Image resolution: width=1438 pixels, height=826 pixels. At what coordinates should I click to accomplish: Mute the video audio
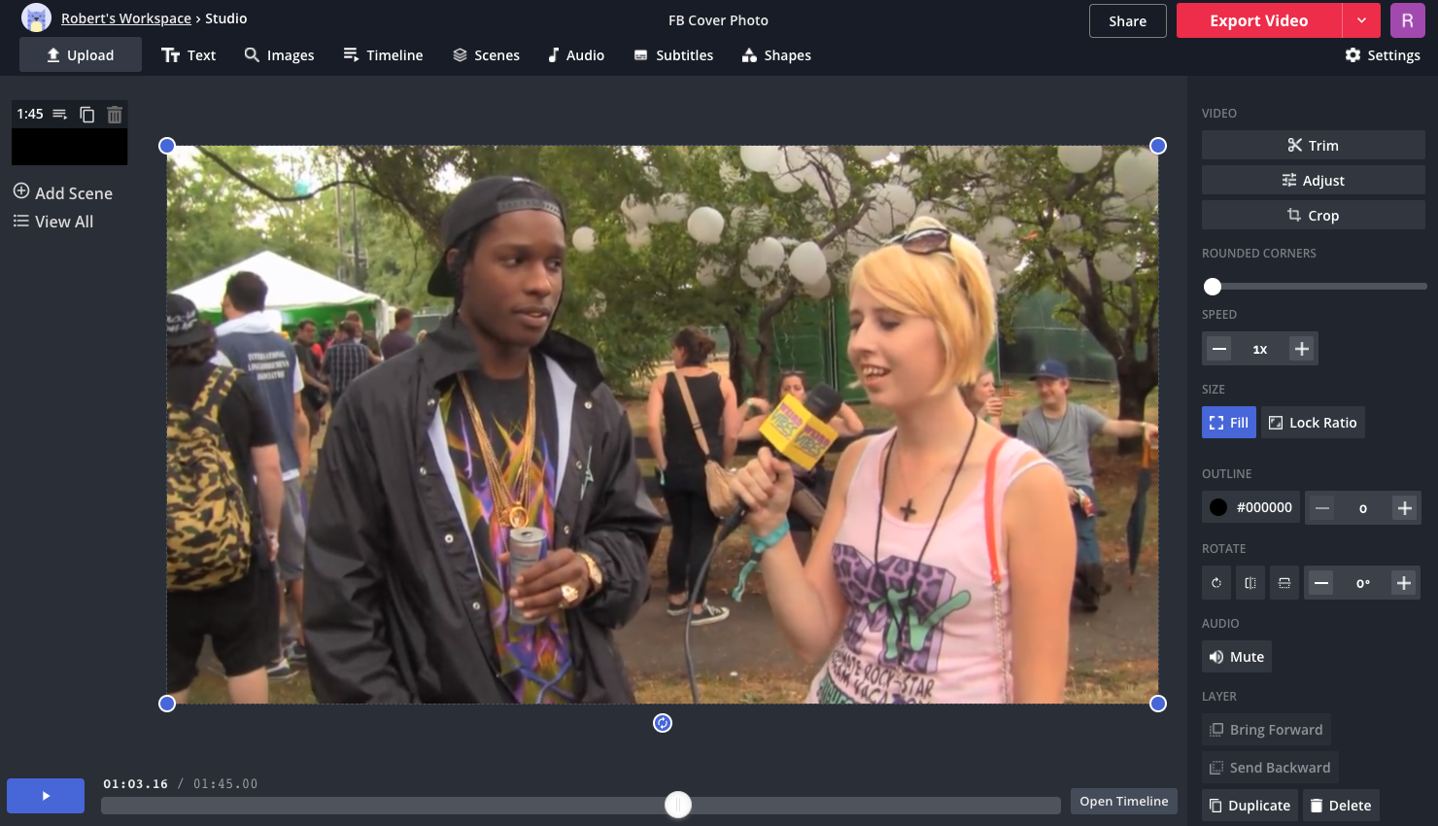pos(1237,657)
